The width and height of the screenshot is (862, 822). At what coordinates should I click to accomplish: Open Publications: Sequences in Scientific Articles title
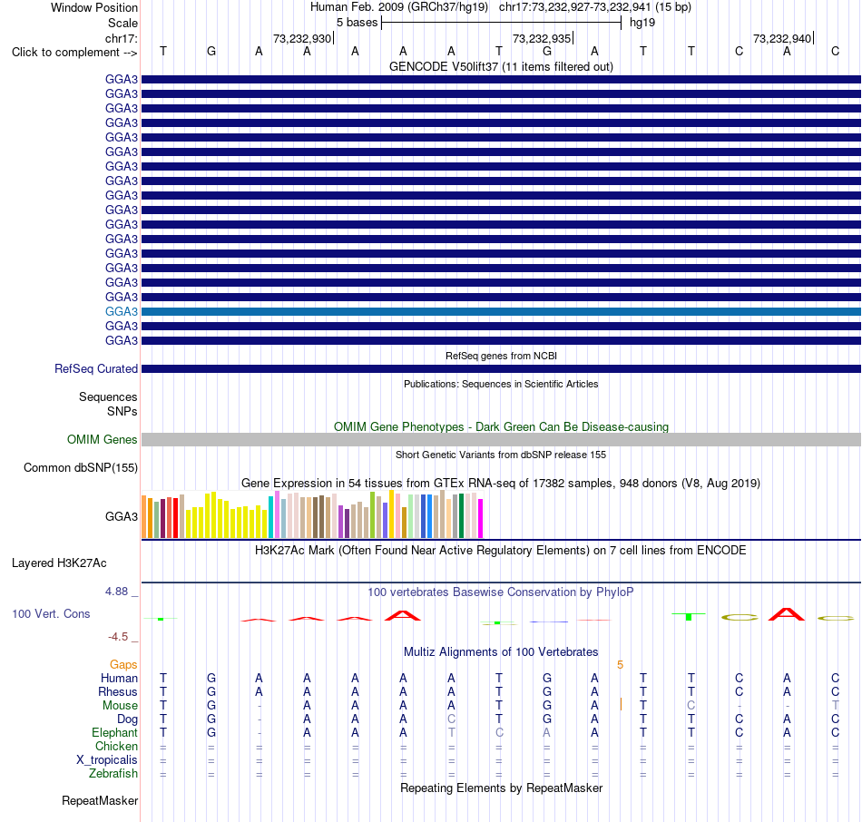tap(501, 384)
